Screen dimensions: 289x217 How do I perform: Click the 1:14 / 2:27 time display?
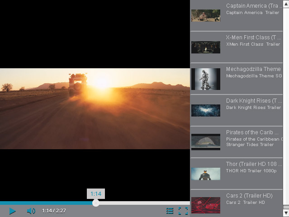tap(54, 211)
